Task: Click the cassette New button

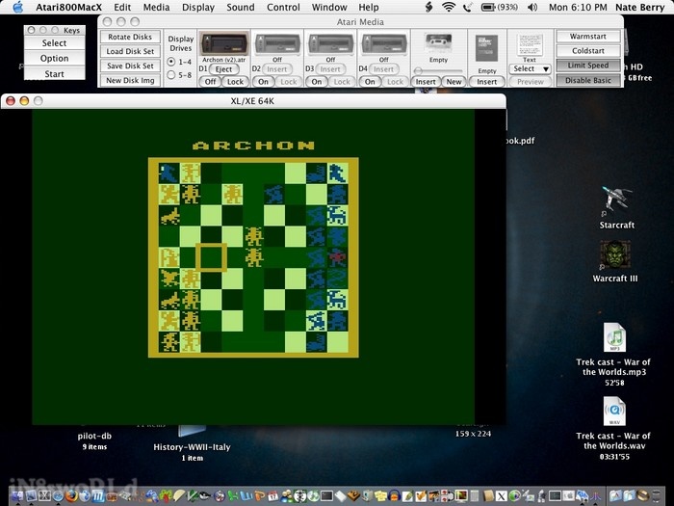Action: coord(454,82)
